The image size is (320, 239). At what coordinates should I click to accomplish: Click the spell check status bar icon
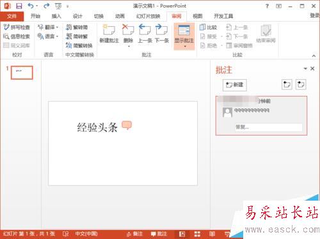66,234
